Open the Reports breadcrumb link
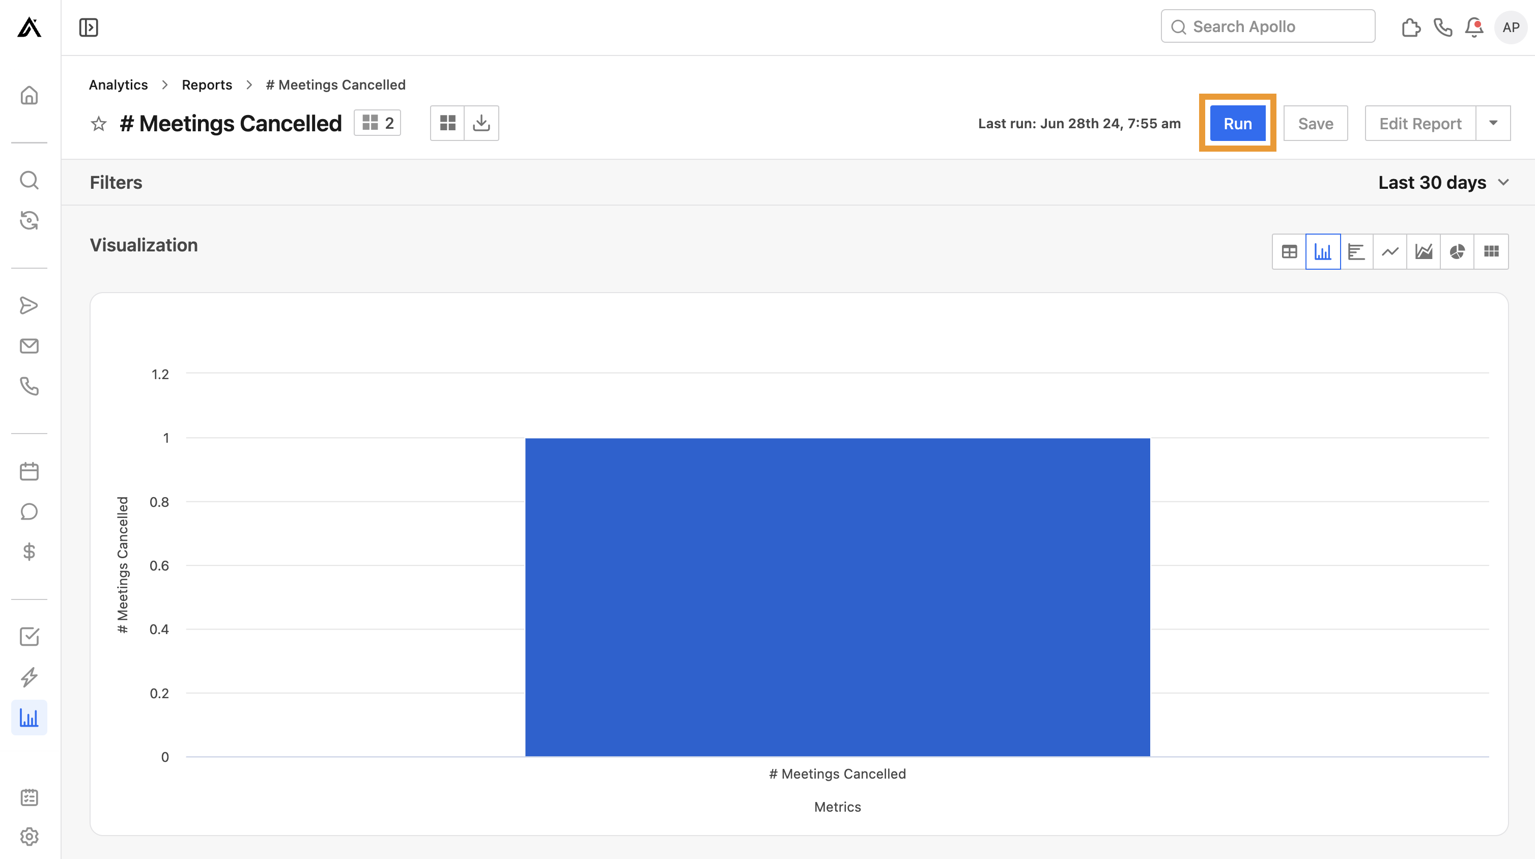 (x=207, y=84)
